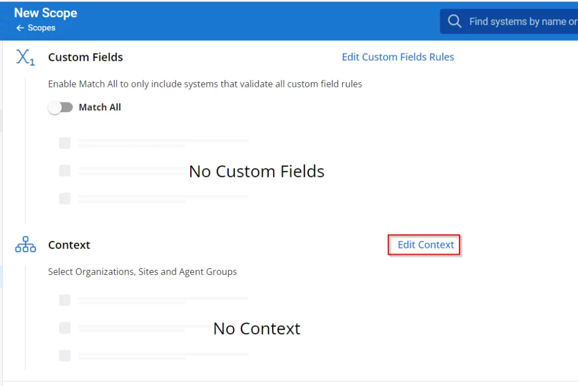Click the No Context empty message
The height and width of the screenshot is (386, 578).
click(257, 329)
